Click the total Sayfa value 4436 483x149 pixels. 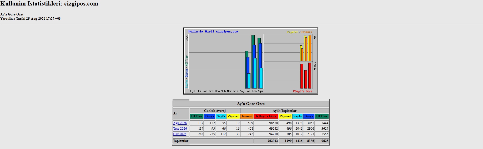(x=299, y=141)
